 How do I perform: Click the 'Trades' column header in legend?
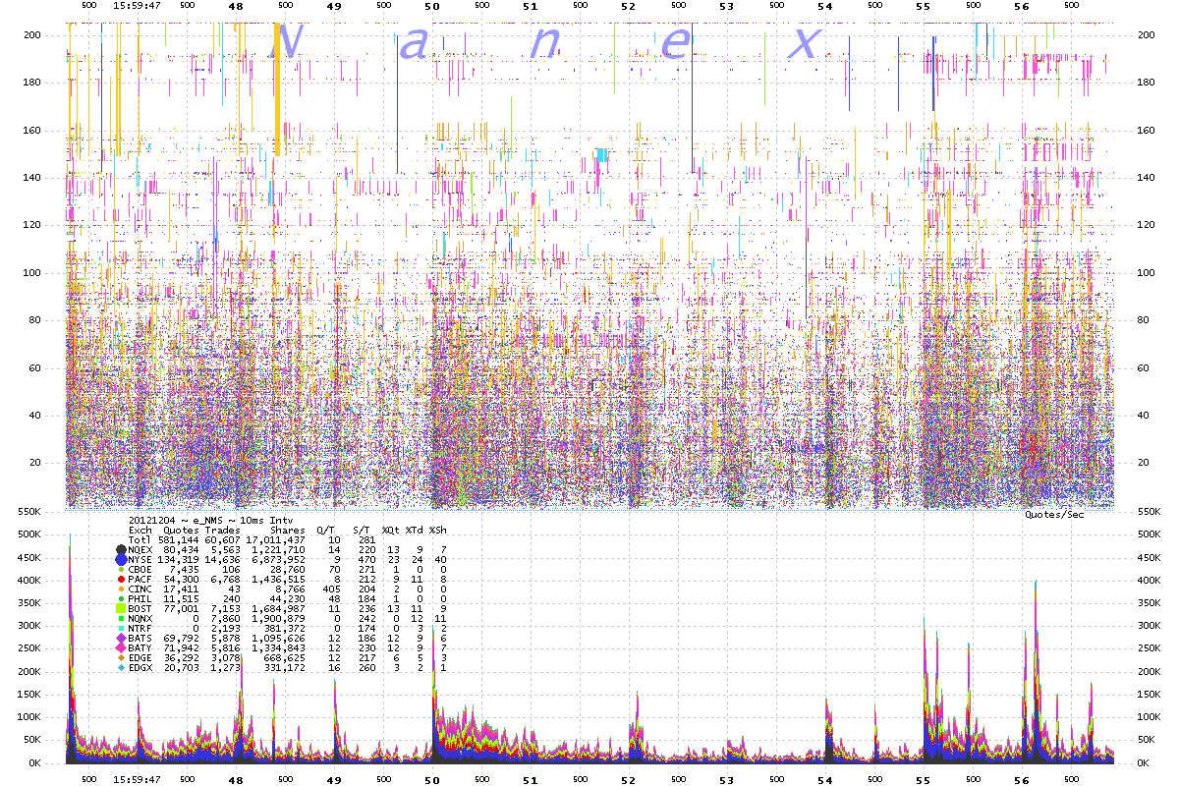221,530
